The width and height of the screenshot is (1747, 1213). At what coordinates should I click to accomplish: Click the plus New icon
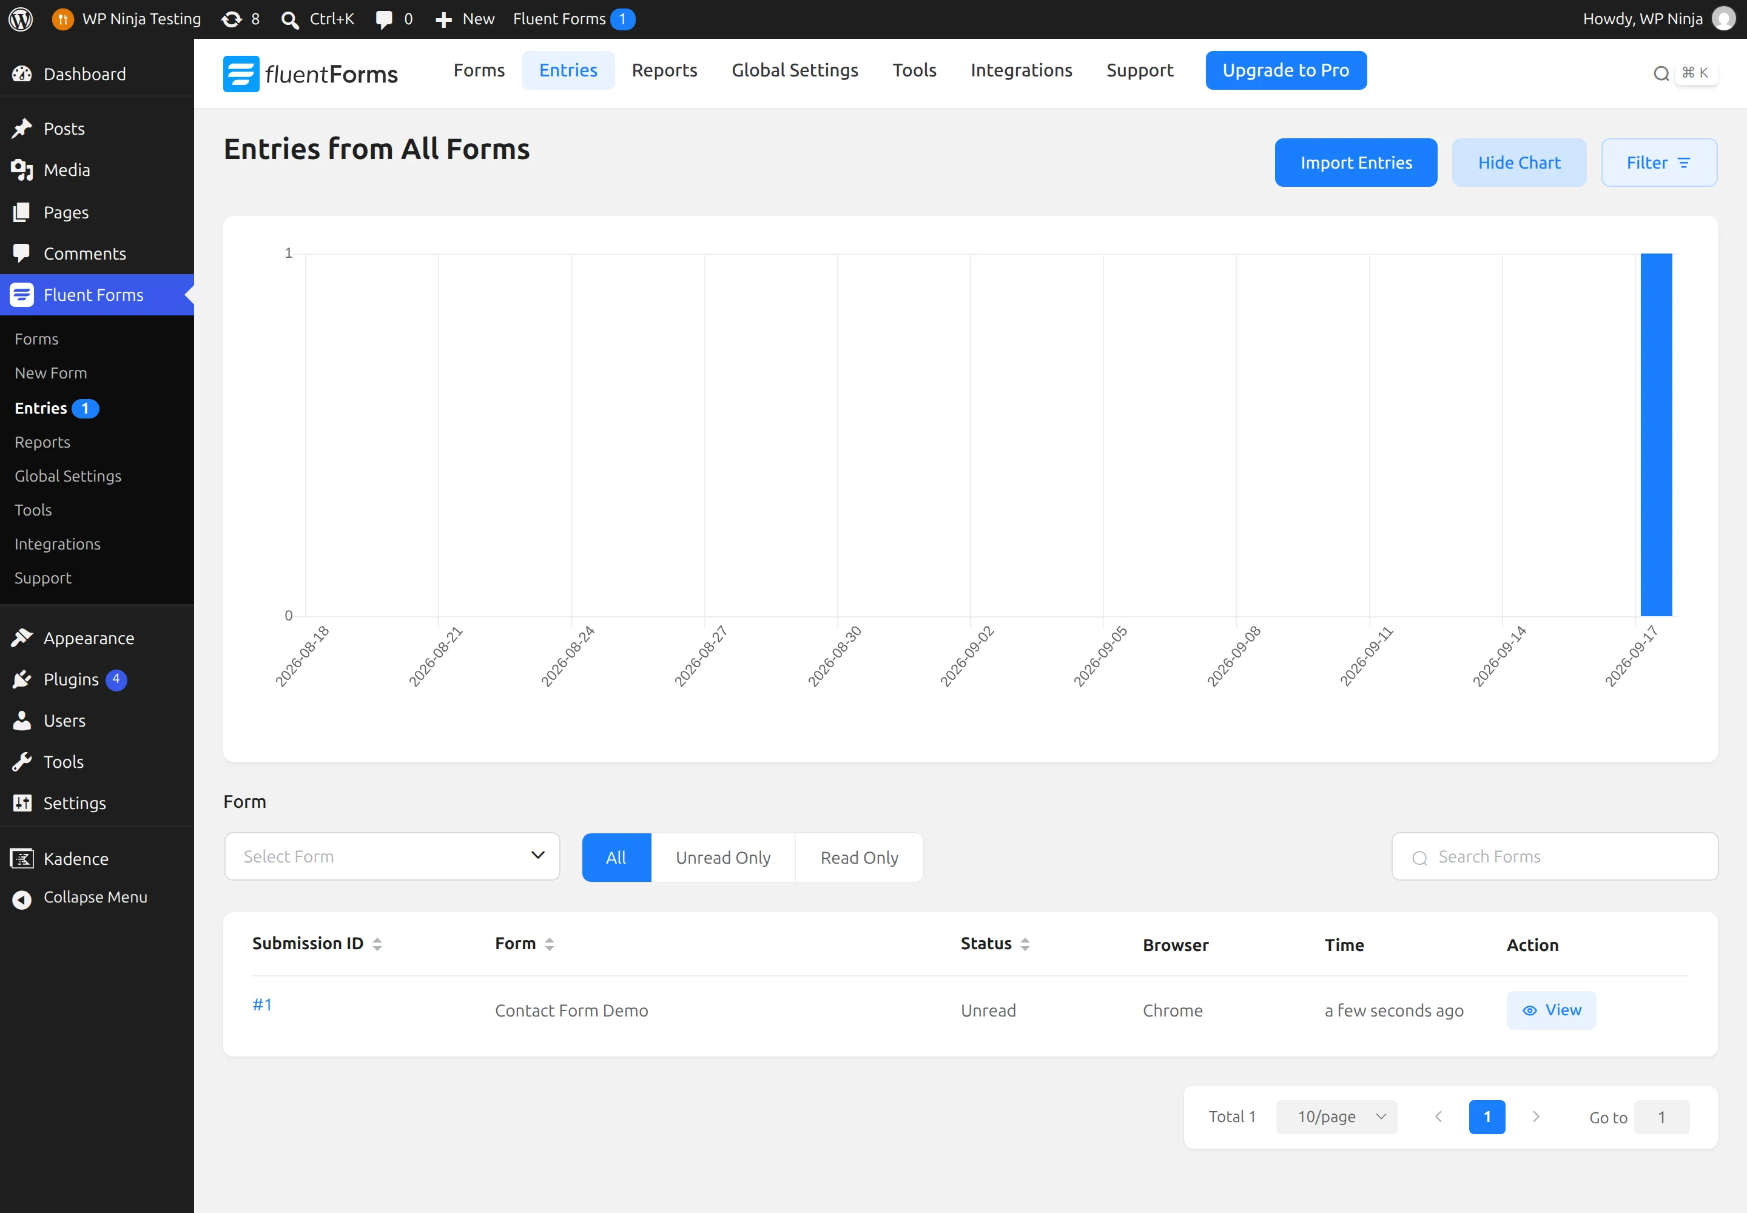tap(444, 20)
